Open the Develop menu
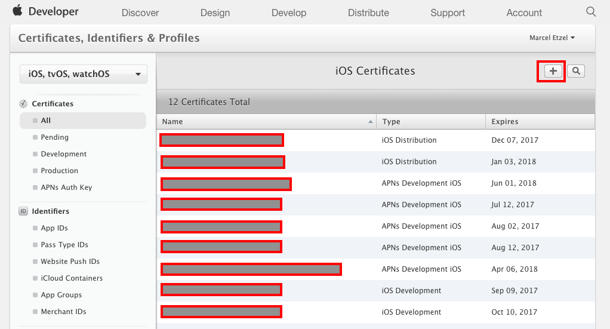 pos(289,13)
